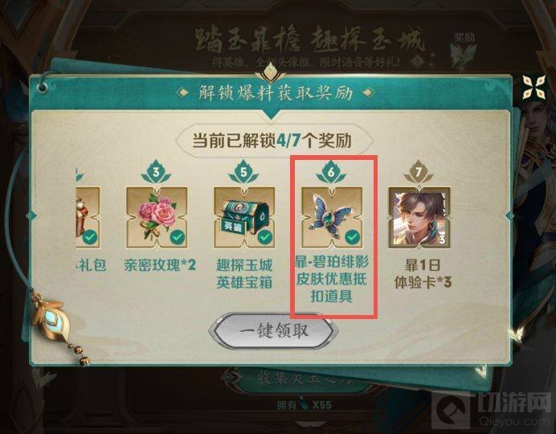556x434 pixels.
Task: Open the green hero treasure chest icon
Action: coord(244,217)
